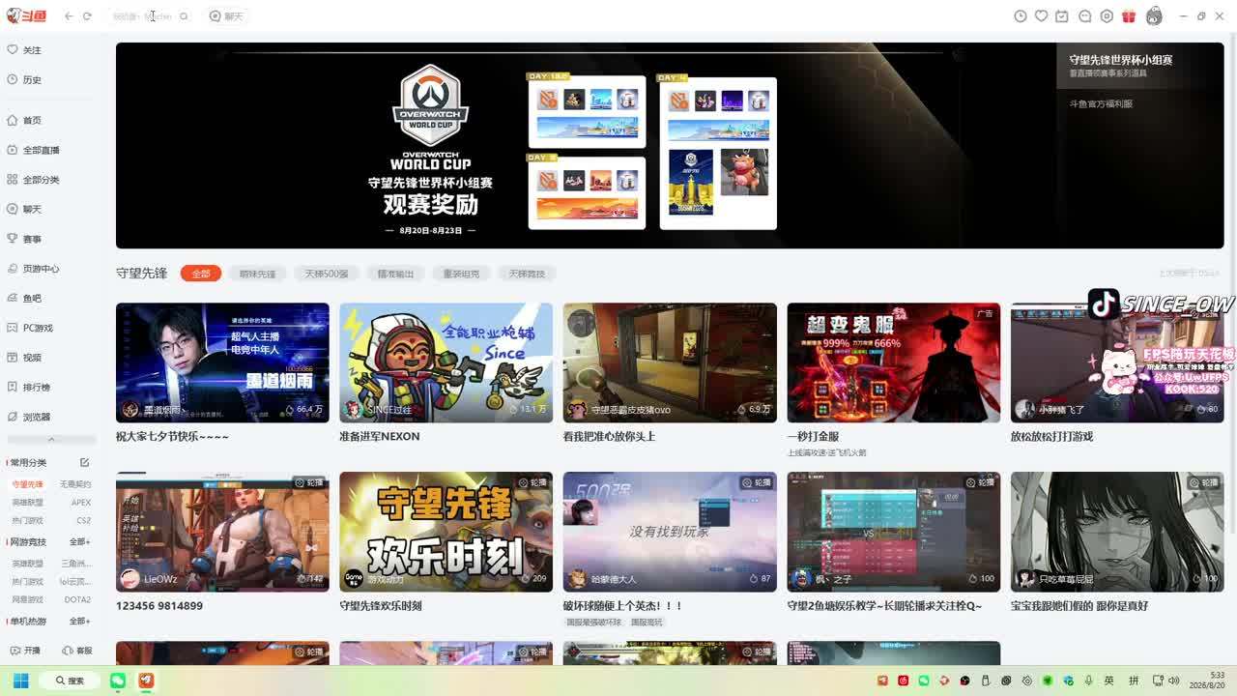Image resolution: width=1237 pixels, height=696 pixels.
Task: Open the 无畏契约 category link
Action: [75, 484]
